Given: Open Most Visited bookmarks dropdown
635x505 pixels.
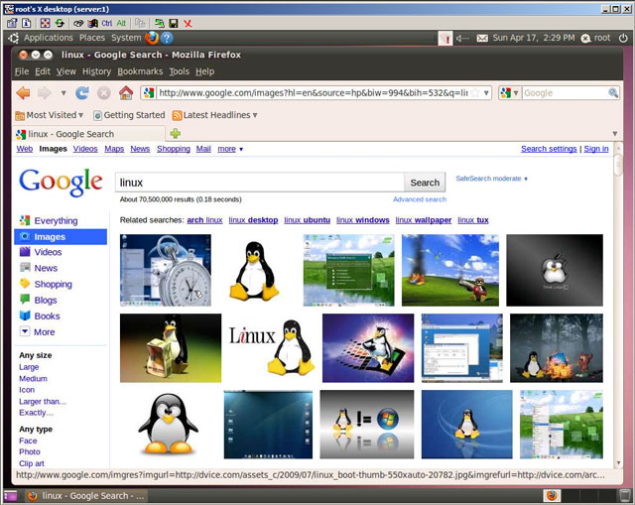Looking at the screenshot, I should pos(50,115).
